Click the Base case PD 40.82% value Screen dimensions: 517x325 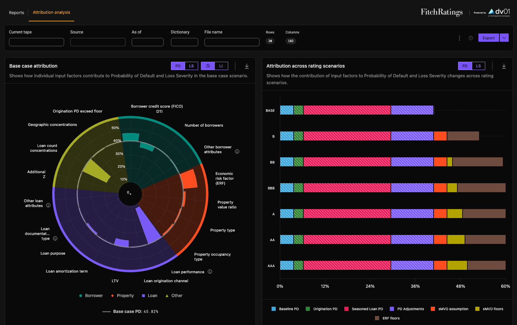[151, 312]
